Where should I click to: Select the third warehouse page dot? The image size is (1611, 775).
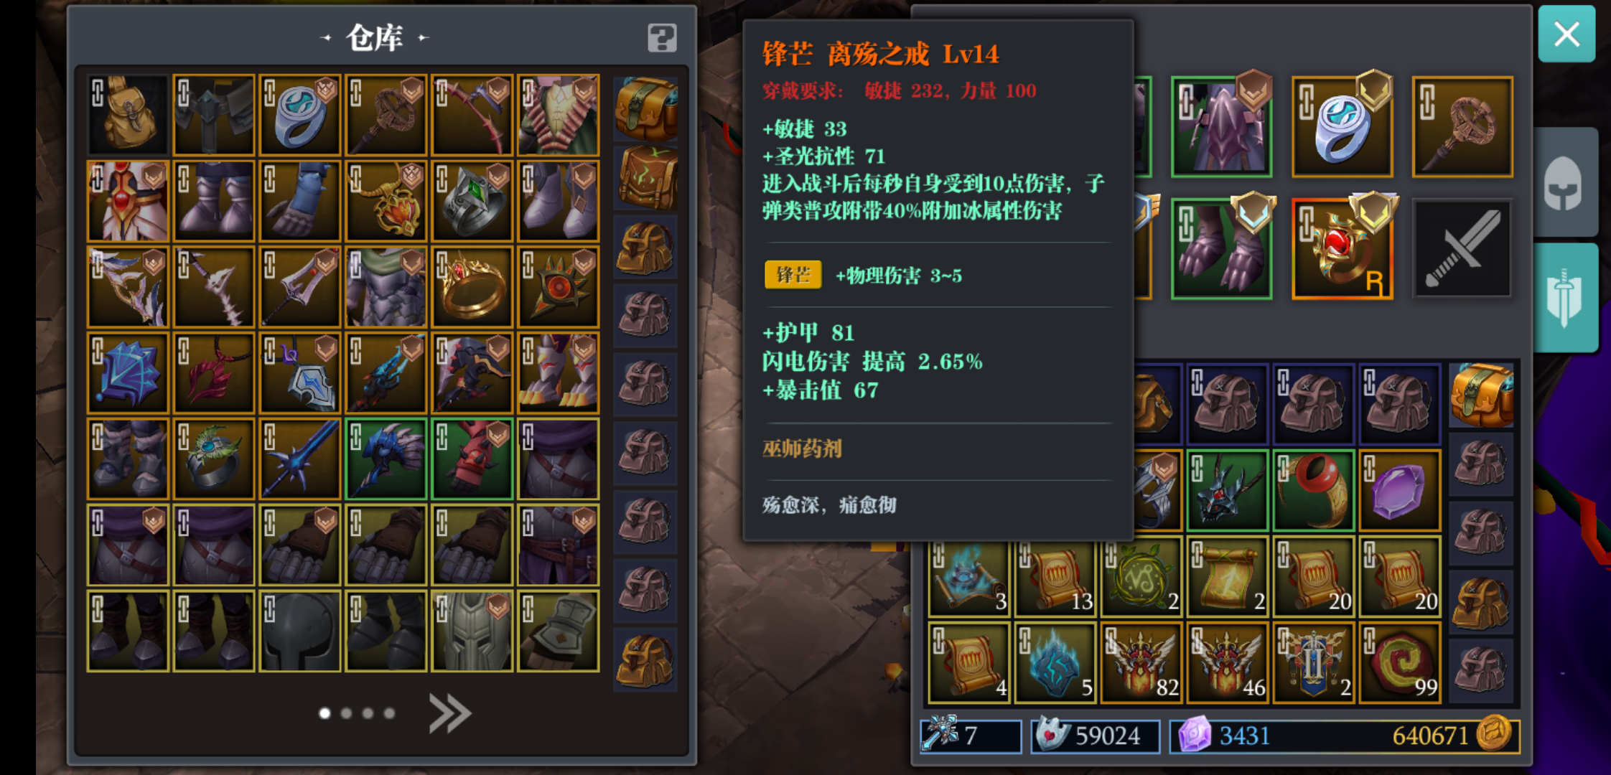pos(368,713)
